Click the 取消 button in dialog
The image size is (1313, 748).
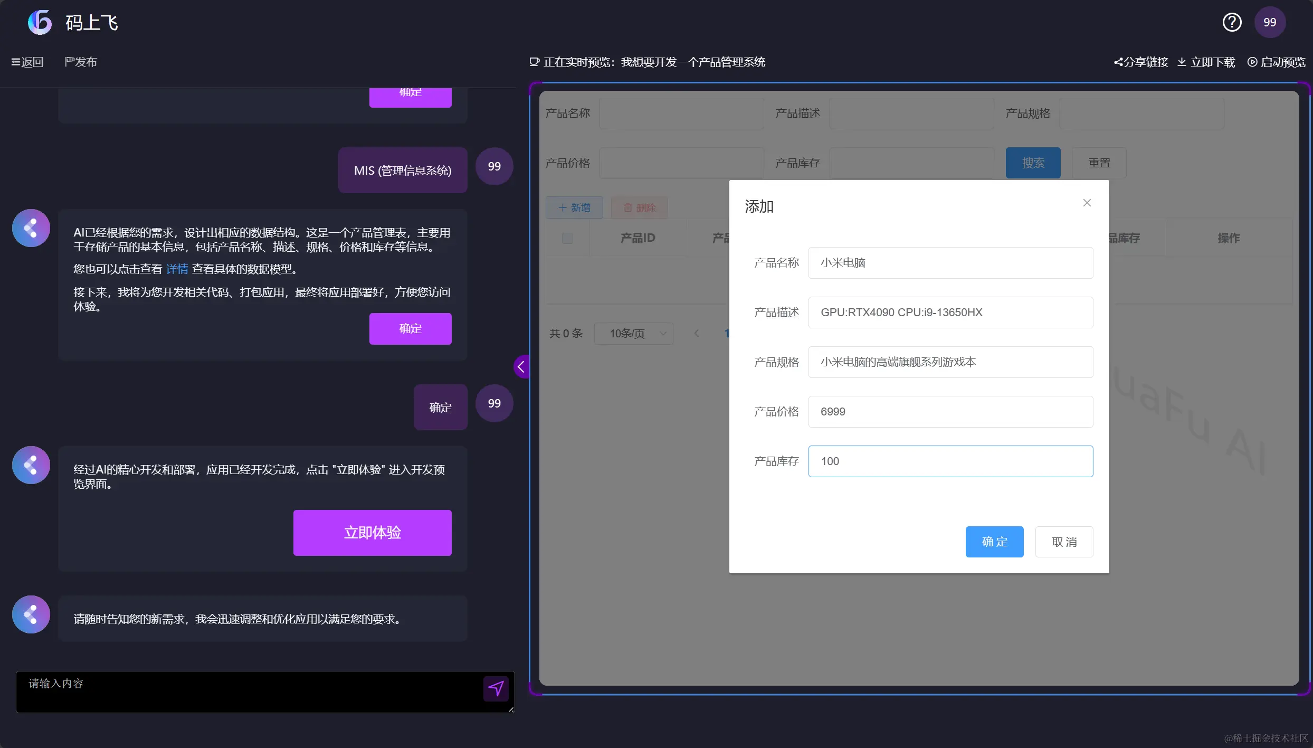[x=1063, y=542]
